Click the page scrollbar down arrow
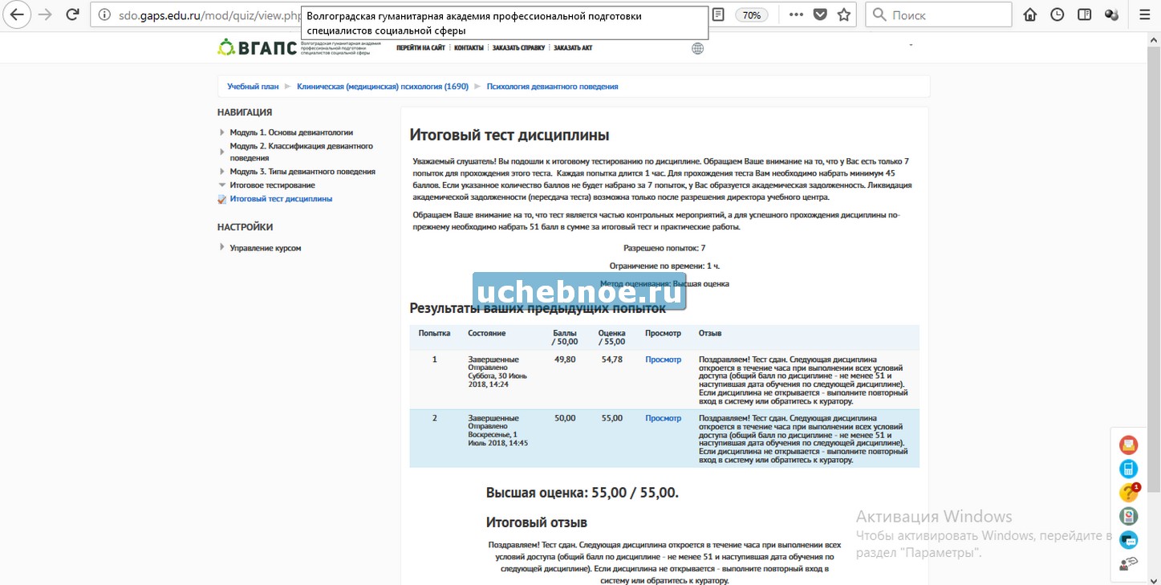The image size is (1161, 585). pyautogui.click(x=1154, y=578)
